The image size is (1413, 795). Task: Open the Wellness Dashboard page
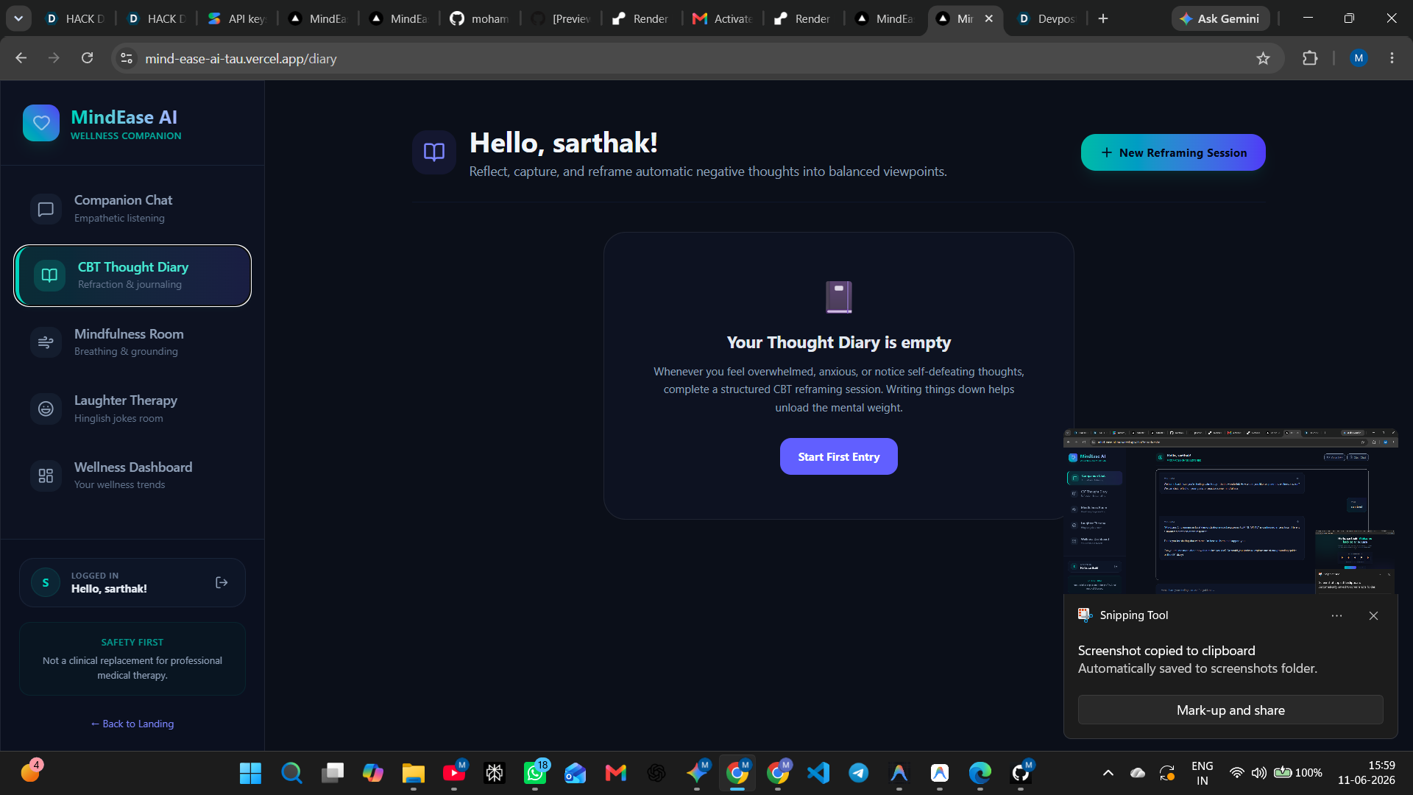(x=132, y=476)
